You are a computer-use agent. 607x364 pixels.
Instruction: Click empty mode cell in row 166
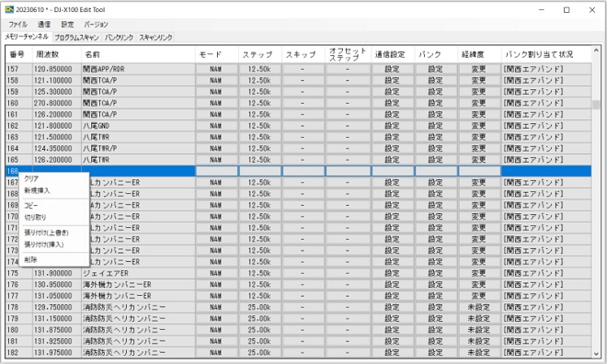tap(216, 171)
